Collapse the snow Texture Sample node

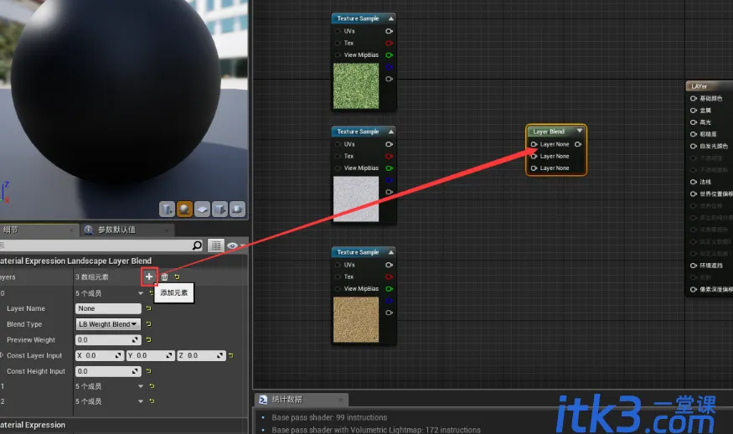tap(391, 132)
